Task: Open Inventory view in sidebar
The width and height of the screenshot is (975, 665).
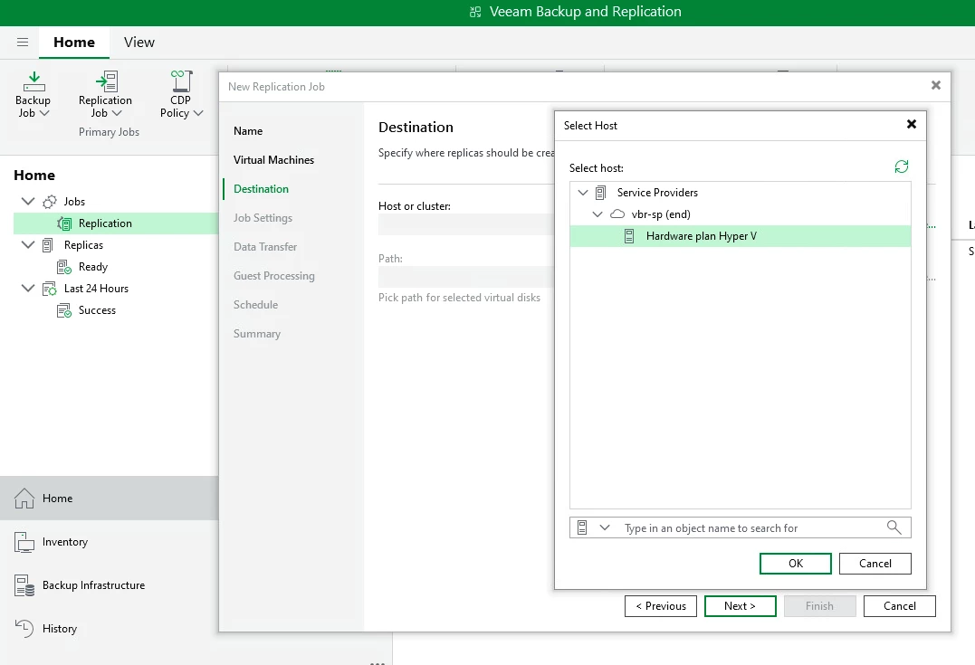Action: pos(64,542)
